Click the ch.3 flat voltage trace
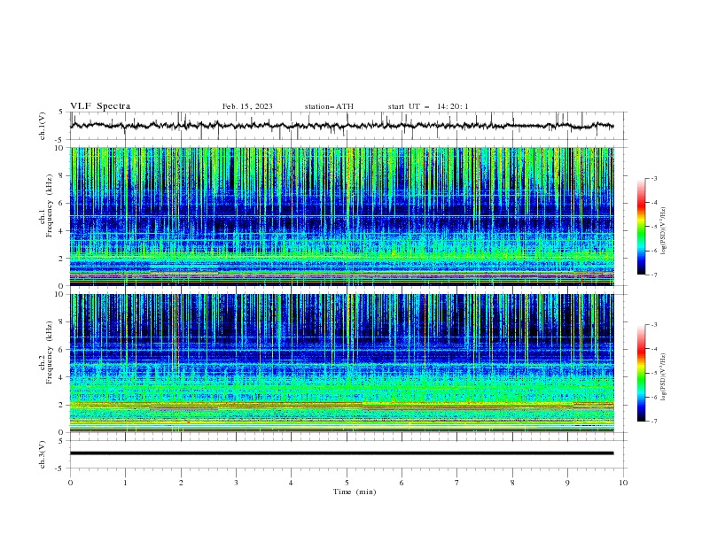 (341, 453)
